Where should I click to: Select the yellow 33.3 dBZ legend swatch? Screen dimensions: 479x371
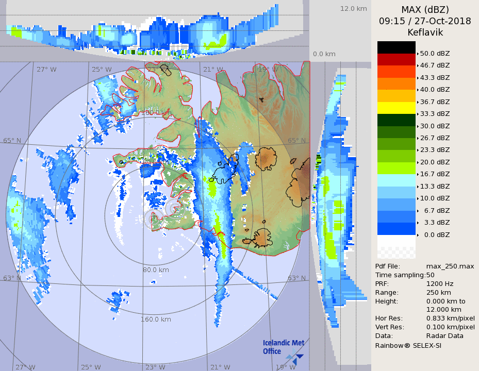point(396,108)
